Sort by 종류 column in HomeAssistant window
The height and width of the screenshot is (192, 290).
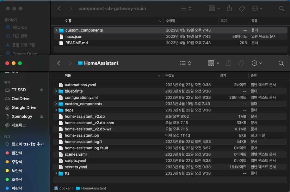(x=254, y=75)
